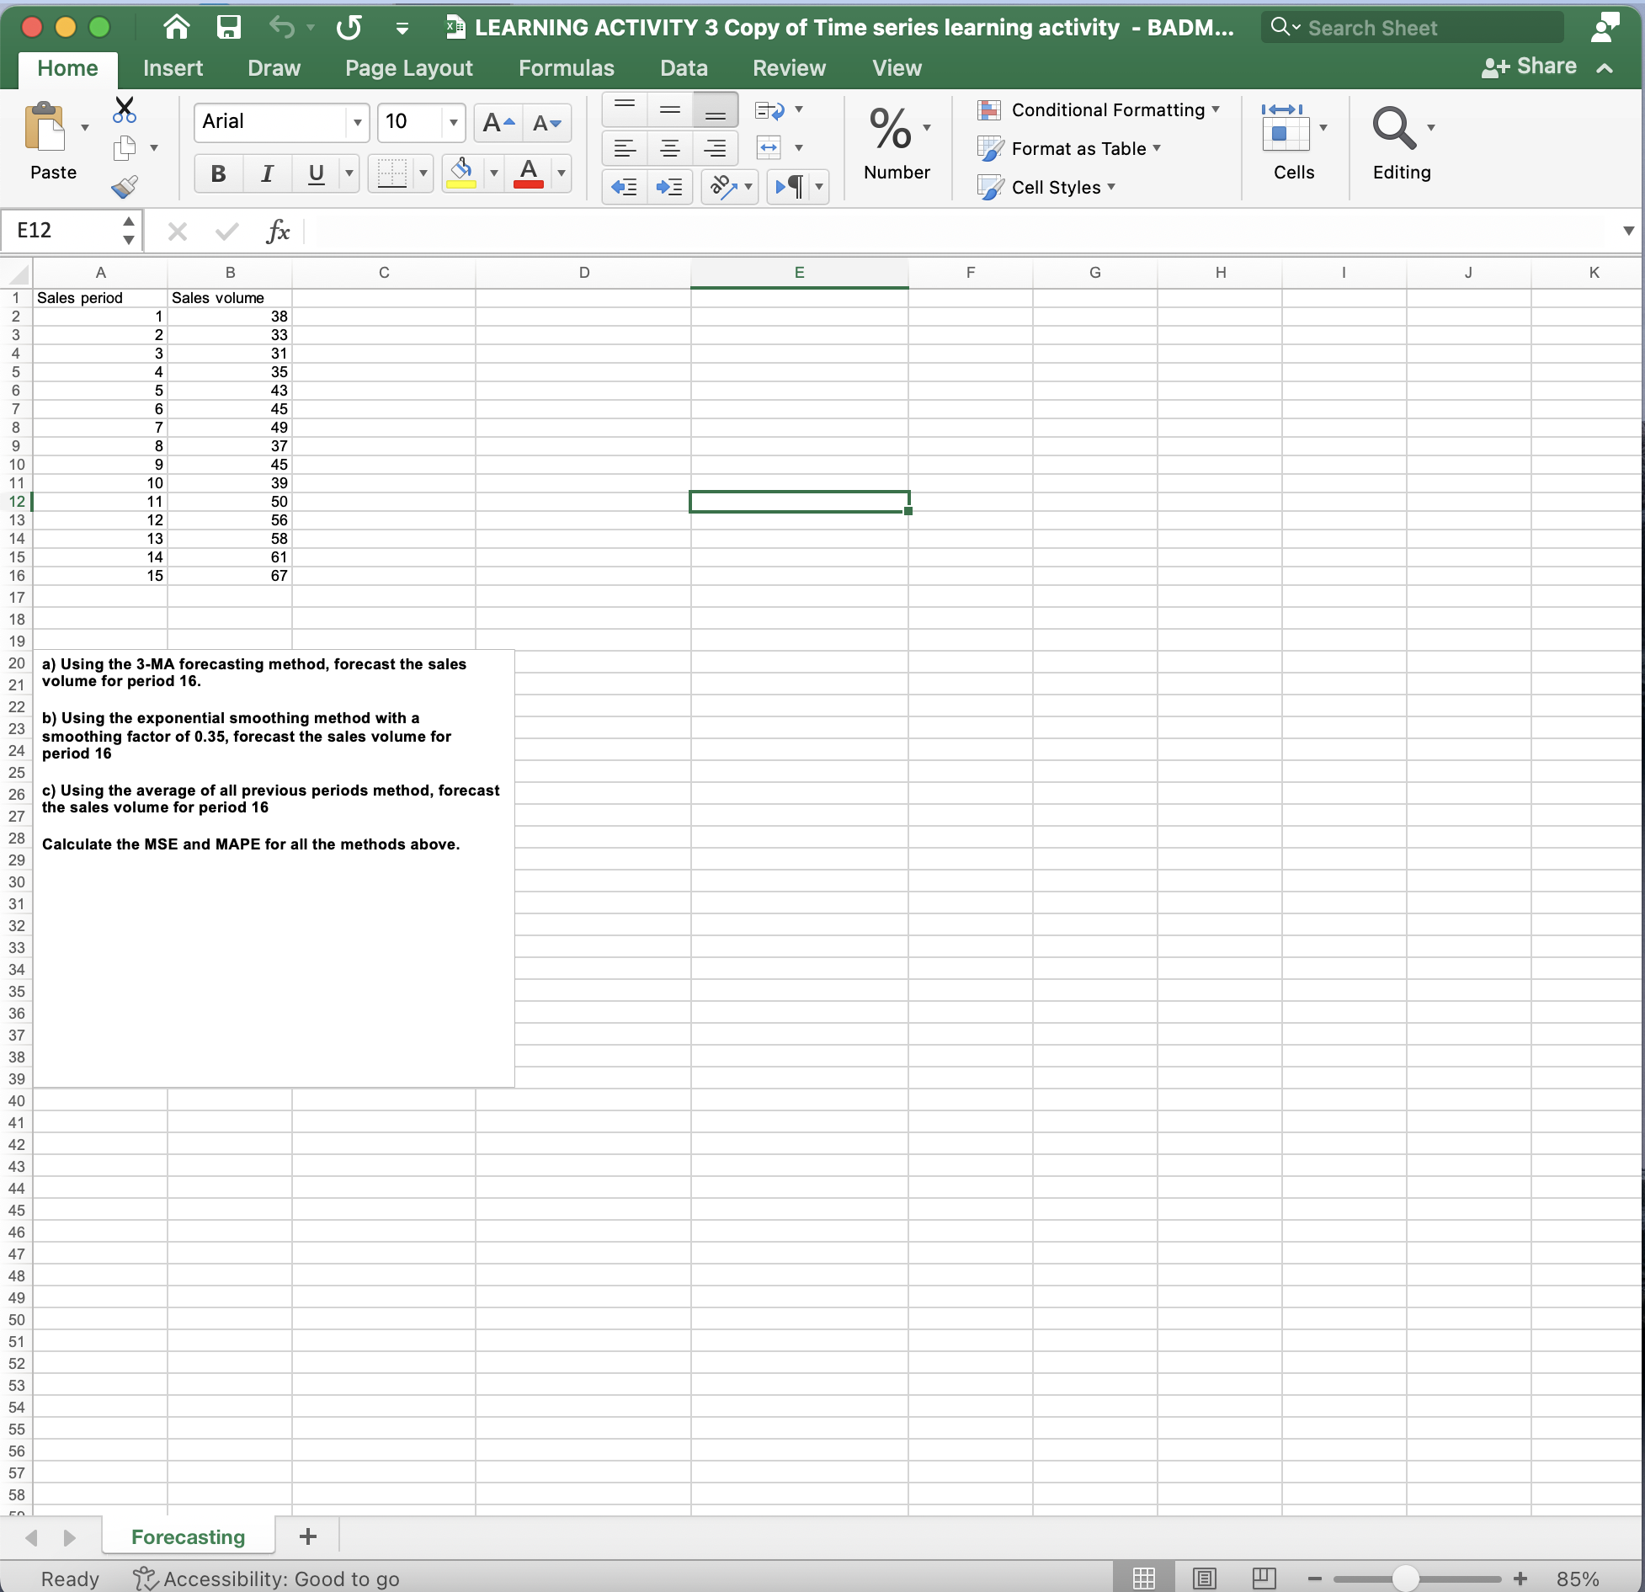Switch to the Data ribbon tab

[x=683, y=68]
